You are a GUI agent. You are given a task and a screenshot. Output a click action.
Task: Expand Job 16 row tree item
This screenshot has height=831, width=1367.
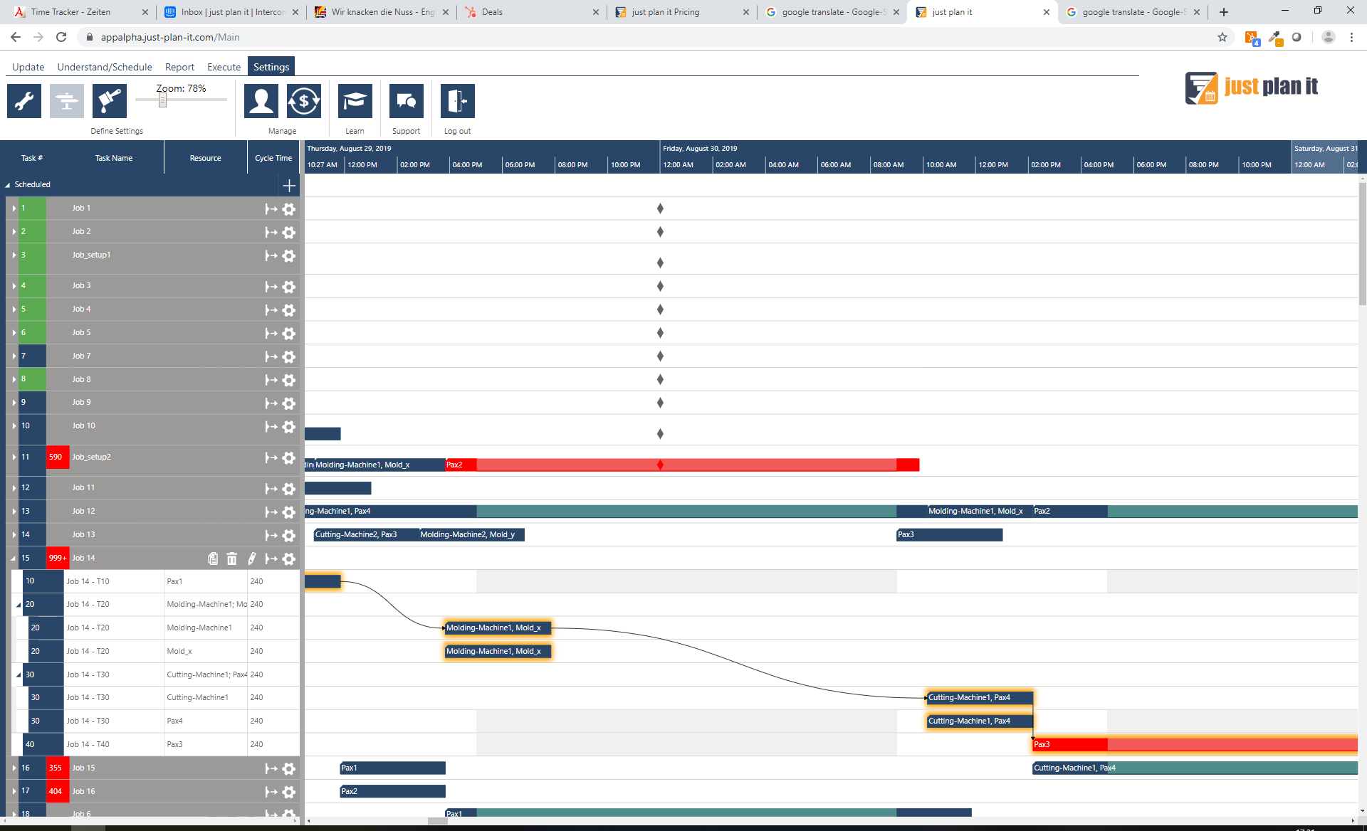pyautogui.click(x=13, y=791)
